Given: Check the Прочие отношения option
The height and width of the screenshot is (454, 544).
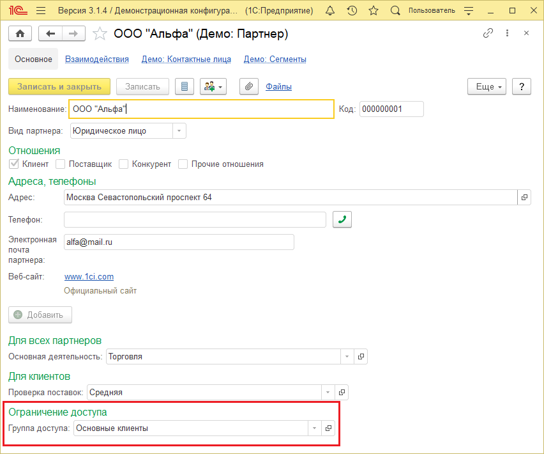Looking at the screenshot, I should click(183, 164).
